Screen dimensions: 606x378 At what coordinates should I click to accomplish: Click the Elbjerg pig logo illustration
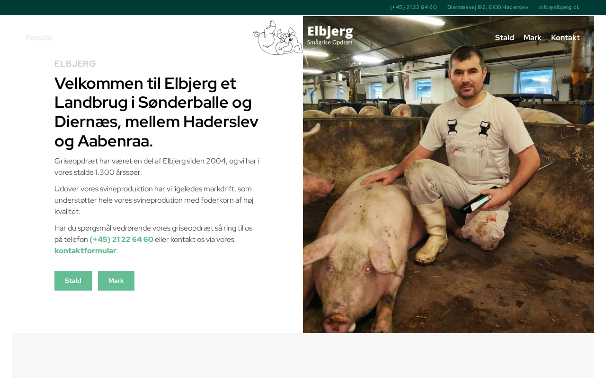(x=278, y=37)
